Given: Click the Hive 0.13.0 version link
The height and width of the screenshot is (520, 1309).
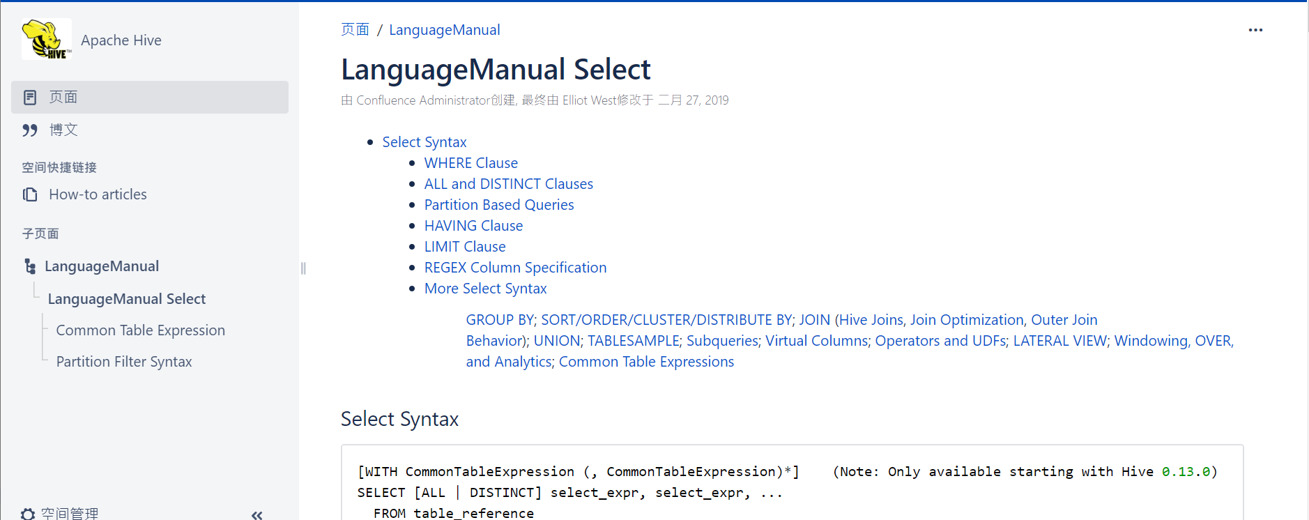Looking at the screenshot, I should coord(1186,472).
